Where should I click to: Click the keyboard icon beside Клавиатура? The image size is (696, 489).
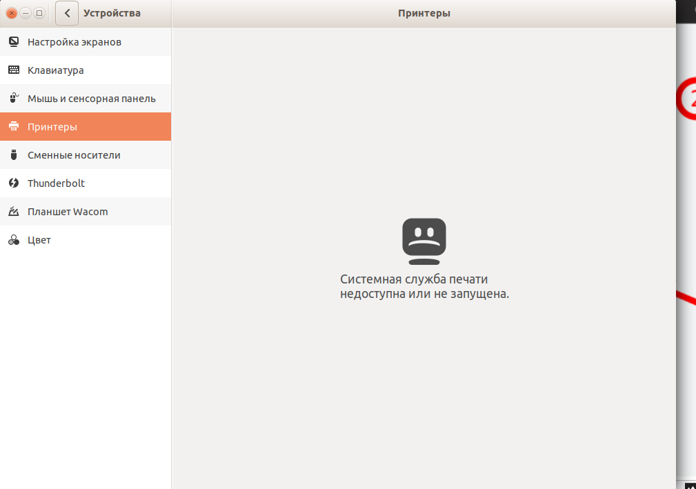tap(13, 70)
